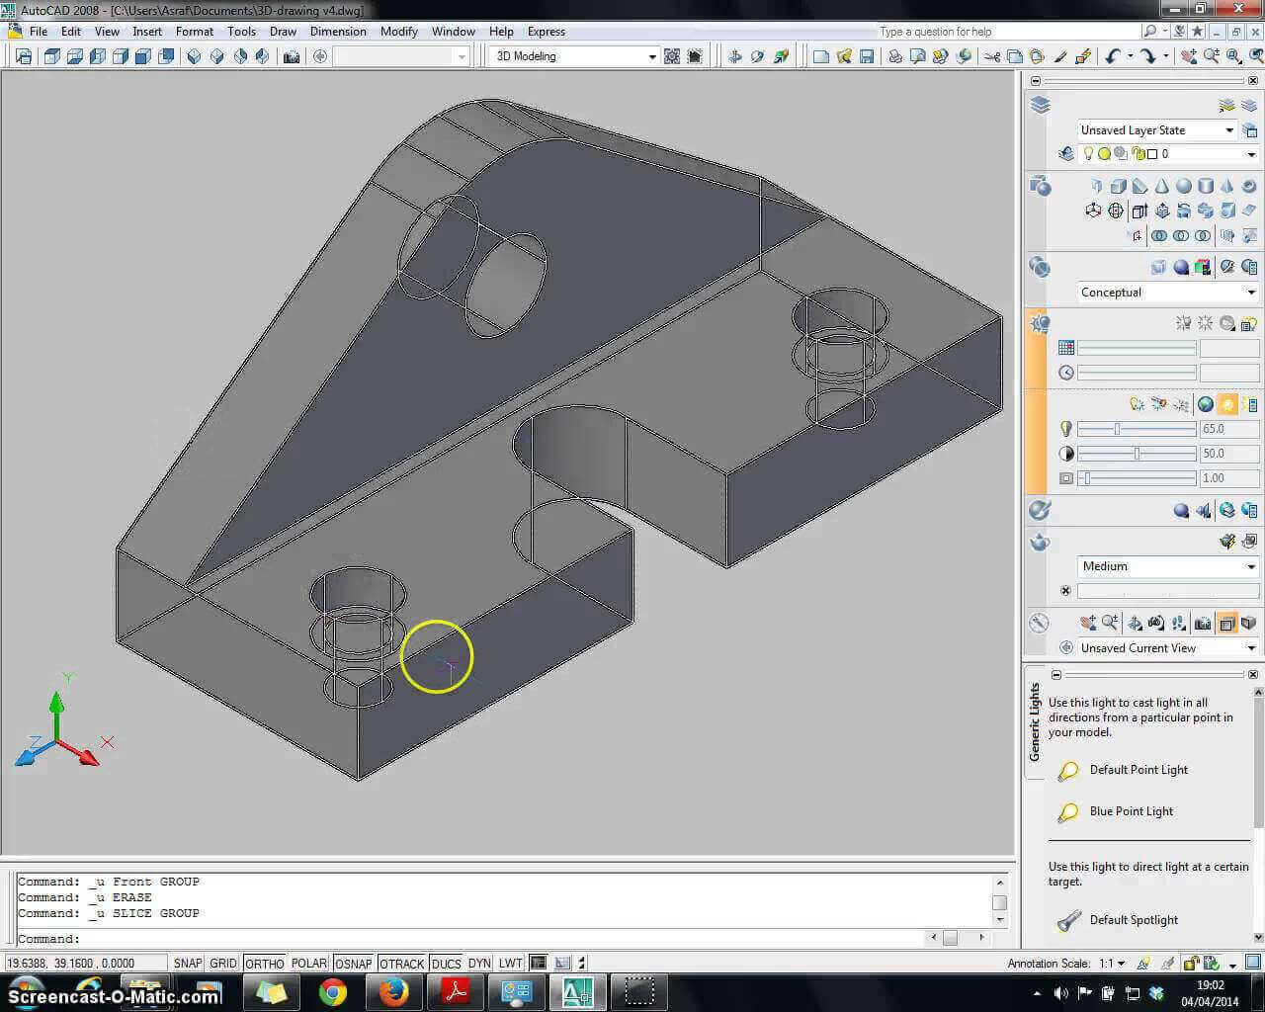Click the Save icon in toolbar
The height and width of the screenshot is (1012, 1265).
[x=866, y=56]
